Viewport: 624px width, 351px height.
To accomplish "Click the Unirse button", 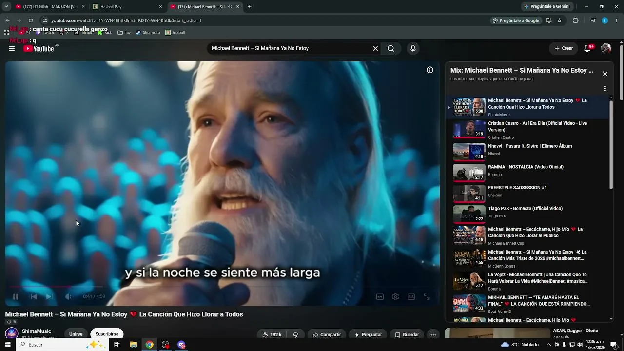I will (x=76, y=334).
